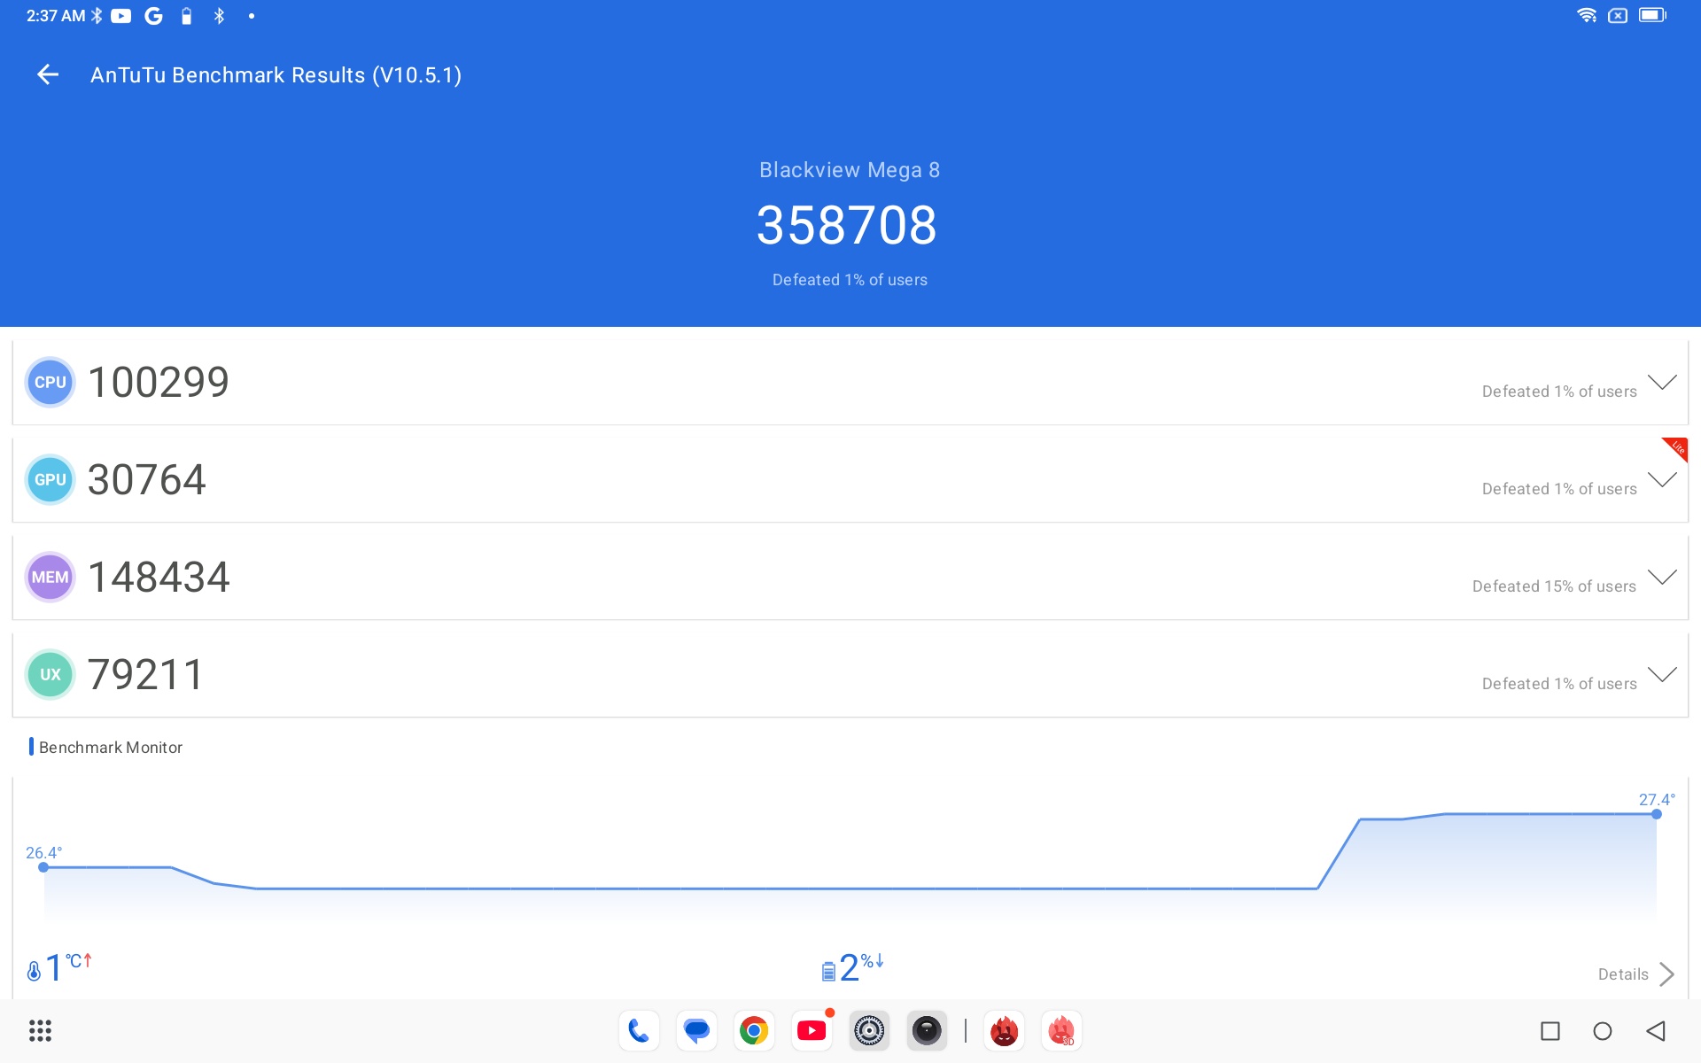1701x1063 pixels.
Task: Click the MEM score 148434
Action: (159, 578)
